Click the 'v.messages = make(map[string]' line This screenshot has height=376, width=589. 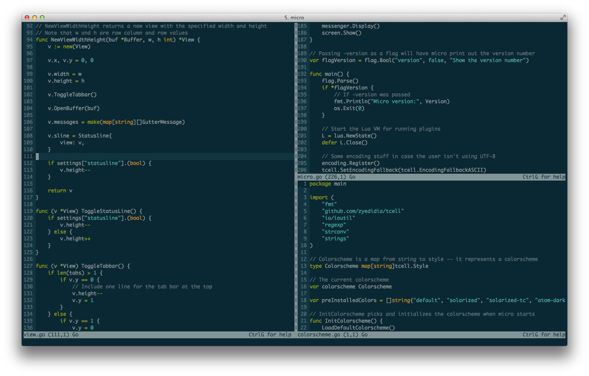116,122
